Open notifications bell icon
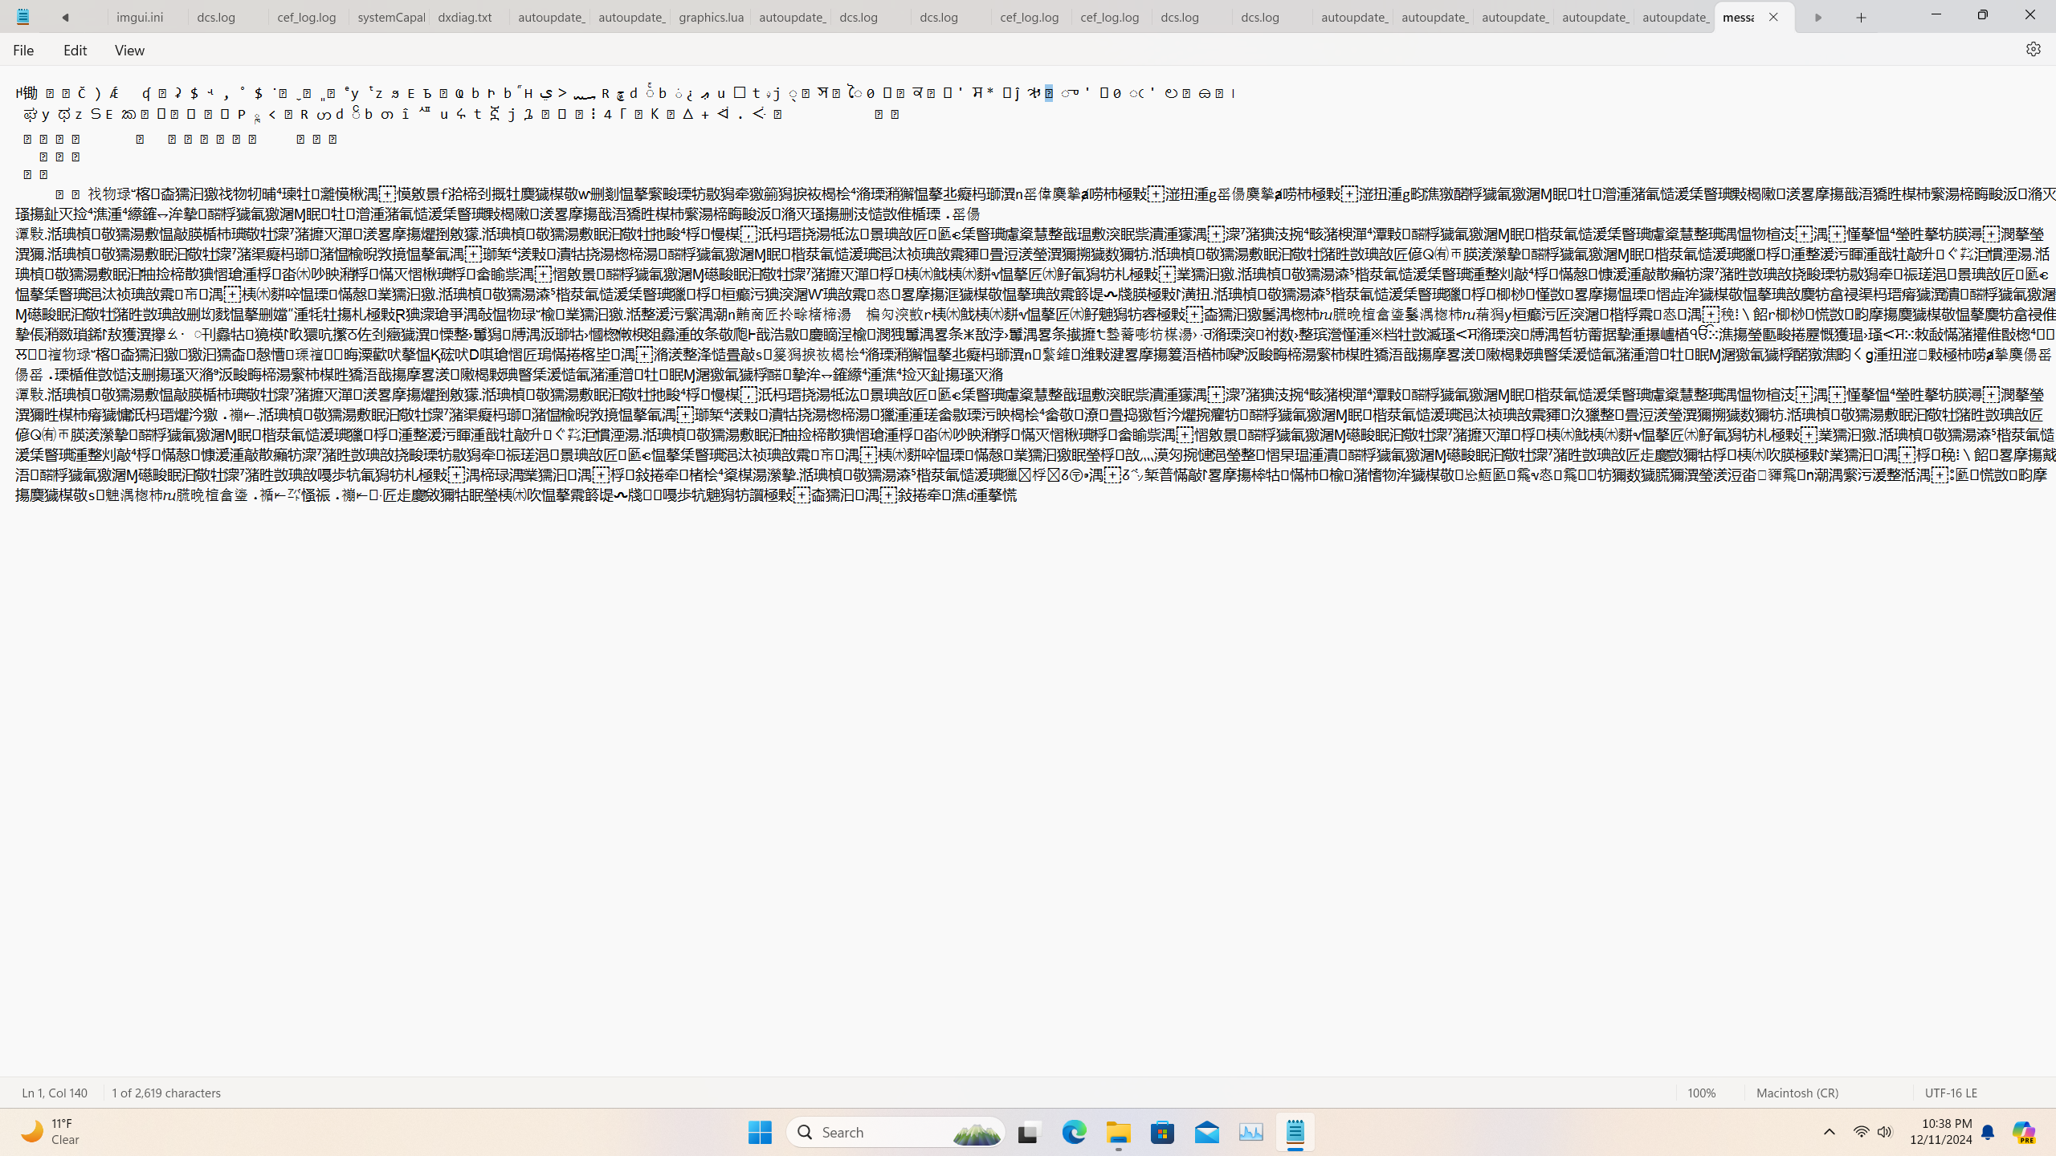 1988,1132
